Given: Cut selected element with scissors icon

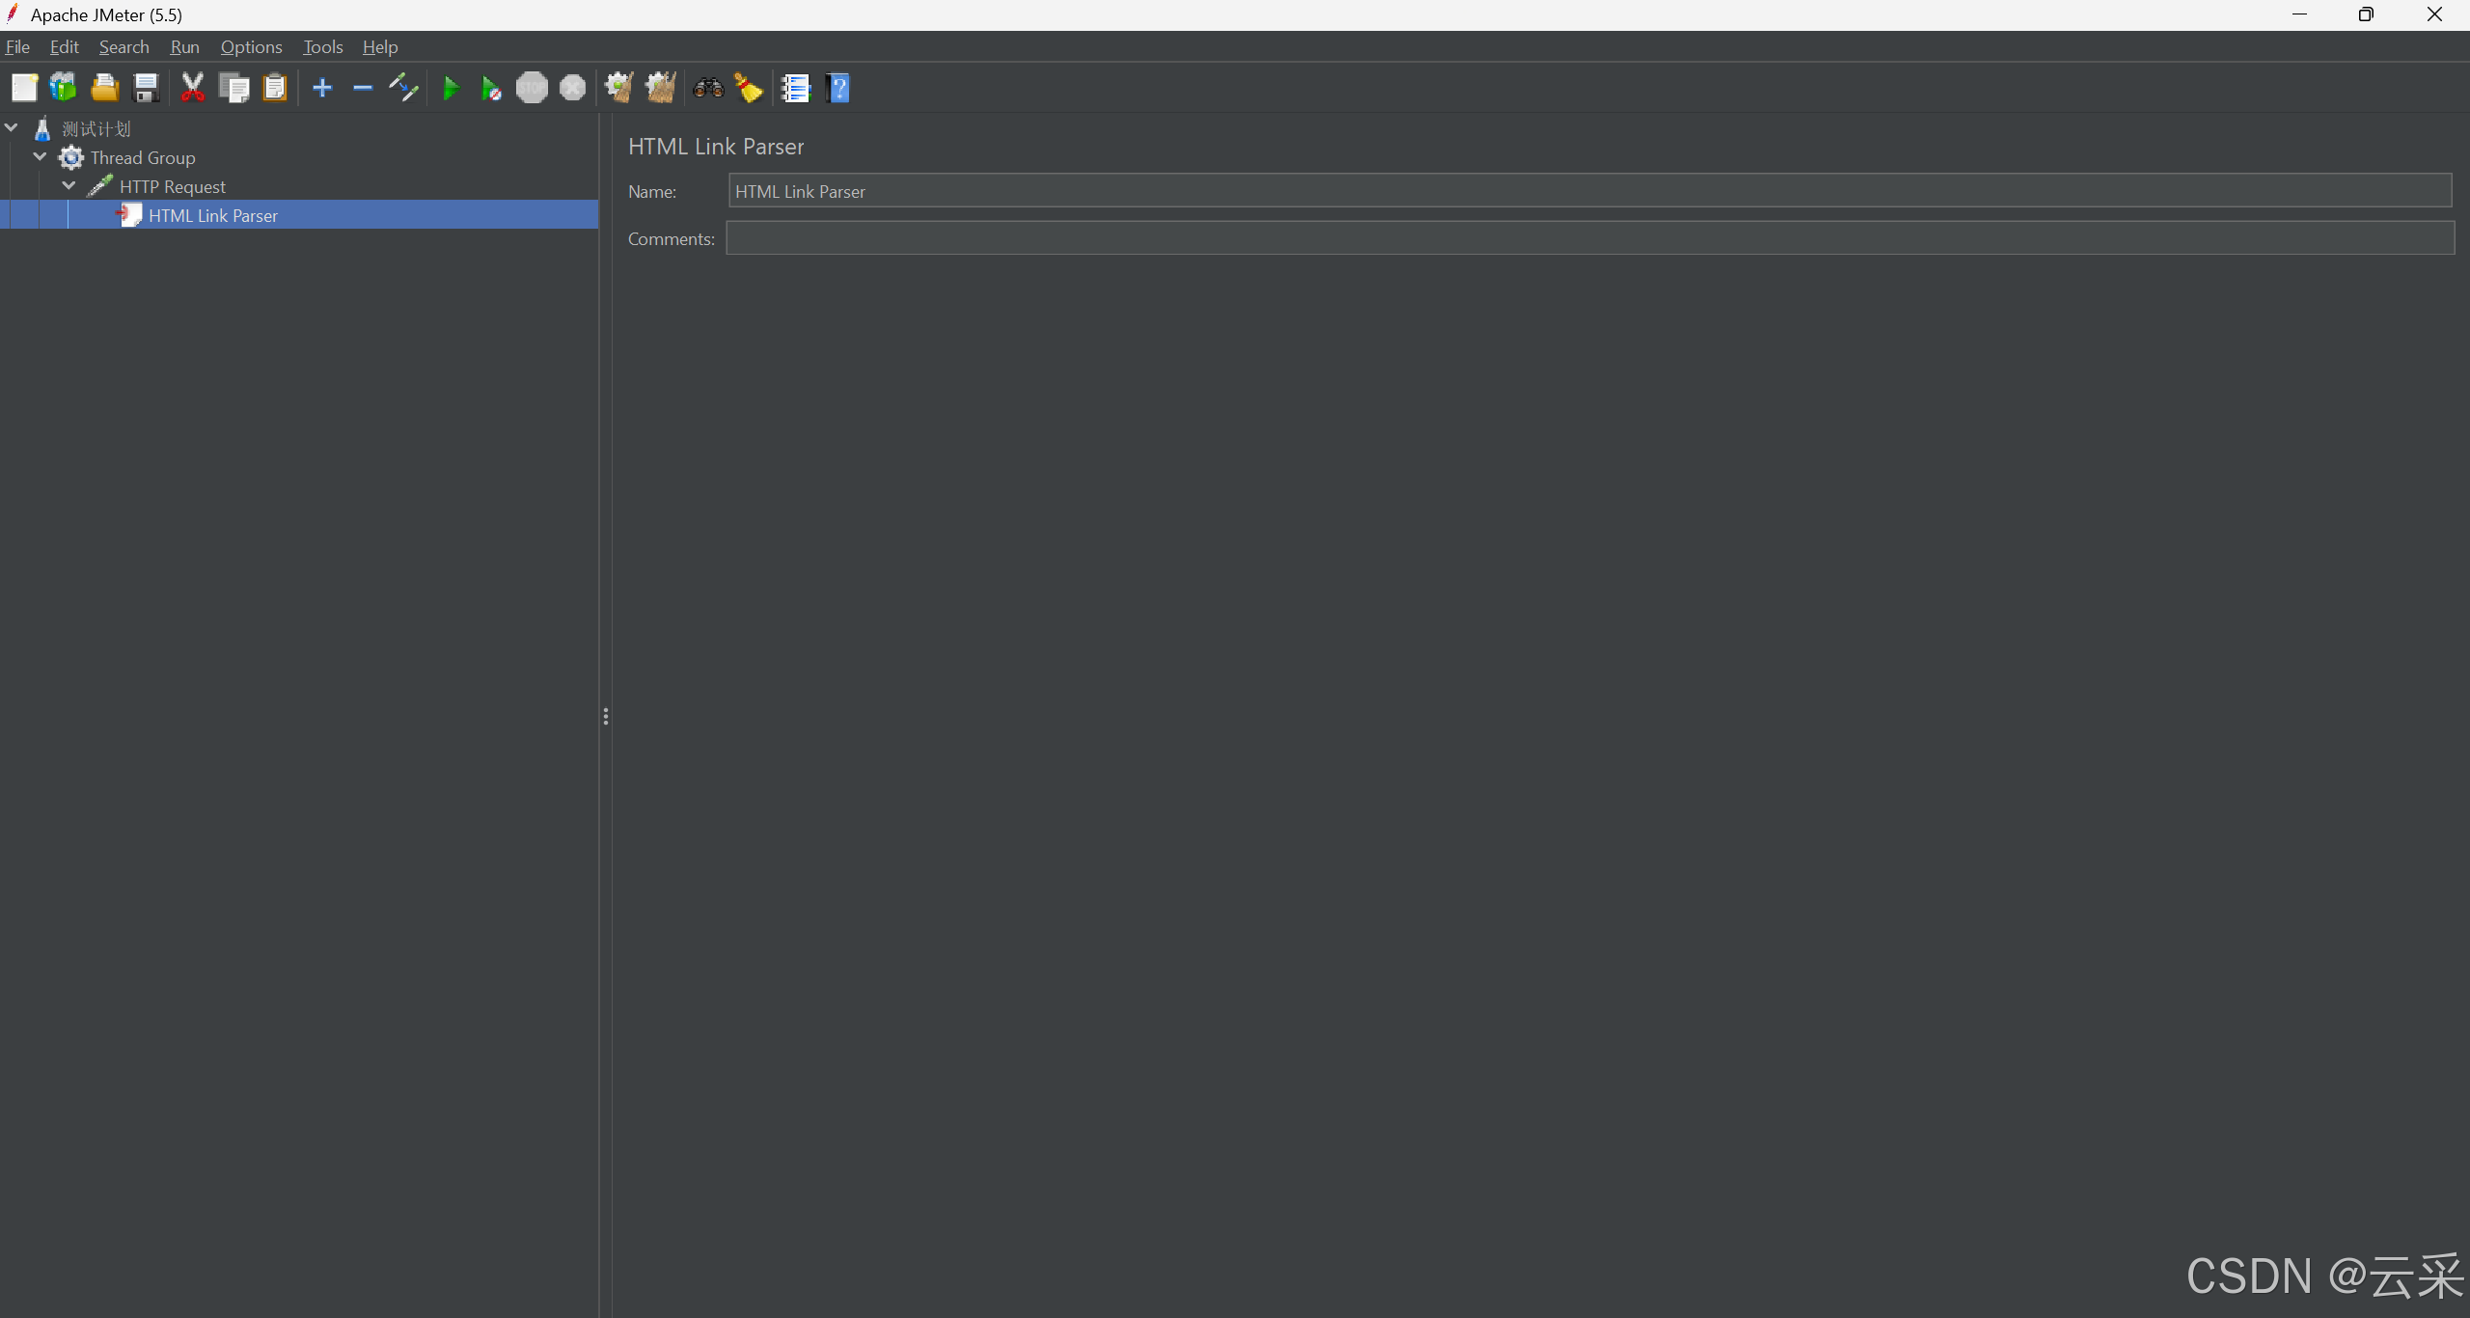Looking at the screenshot, I should coord(193,88).
